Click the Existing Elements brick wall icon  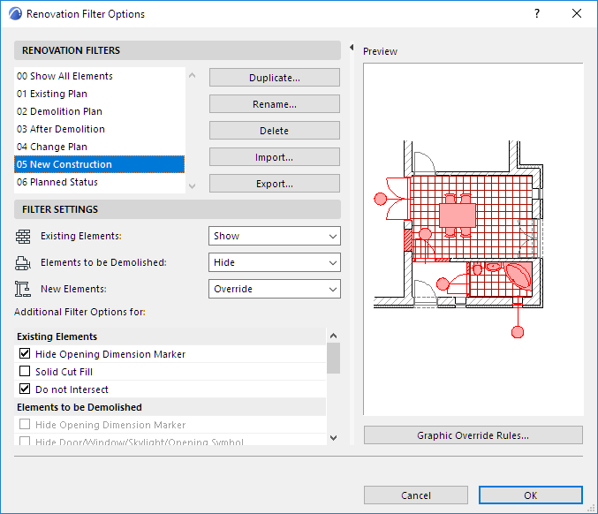coord(23,237)
